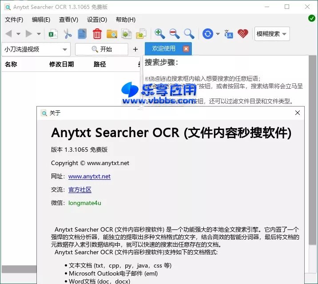
Task: Sort by 名称 column header
Action: pyautogui.click(x=11, y=64)
